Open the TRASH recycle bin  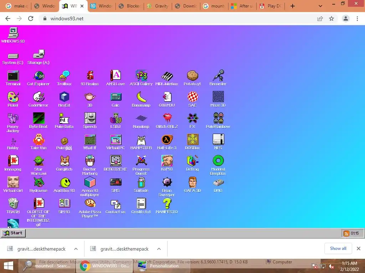(x=13, y=206)
